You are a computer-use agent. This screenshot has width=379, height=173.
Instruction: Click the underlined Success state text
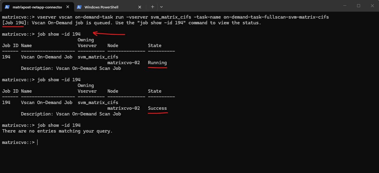coord(157,108)
